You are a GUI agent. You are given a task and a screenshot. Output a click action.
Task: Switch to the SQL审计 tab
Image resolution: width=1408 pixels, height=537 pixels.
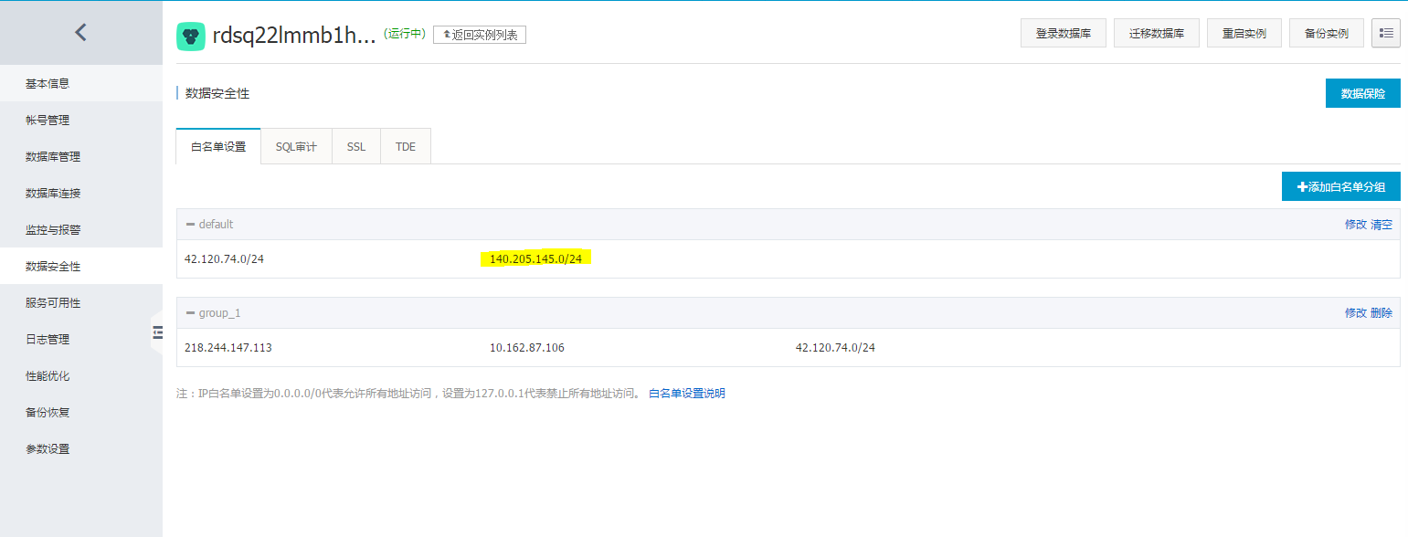coord(296,146)
